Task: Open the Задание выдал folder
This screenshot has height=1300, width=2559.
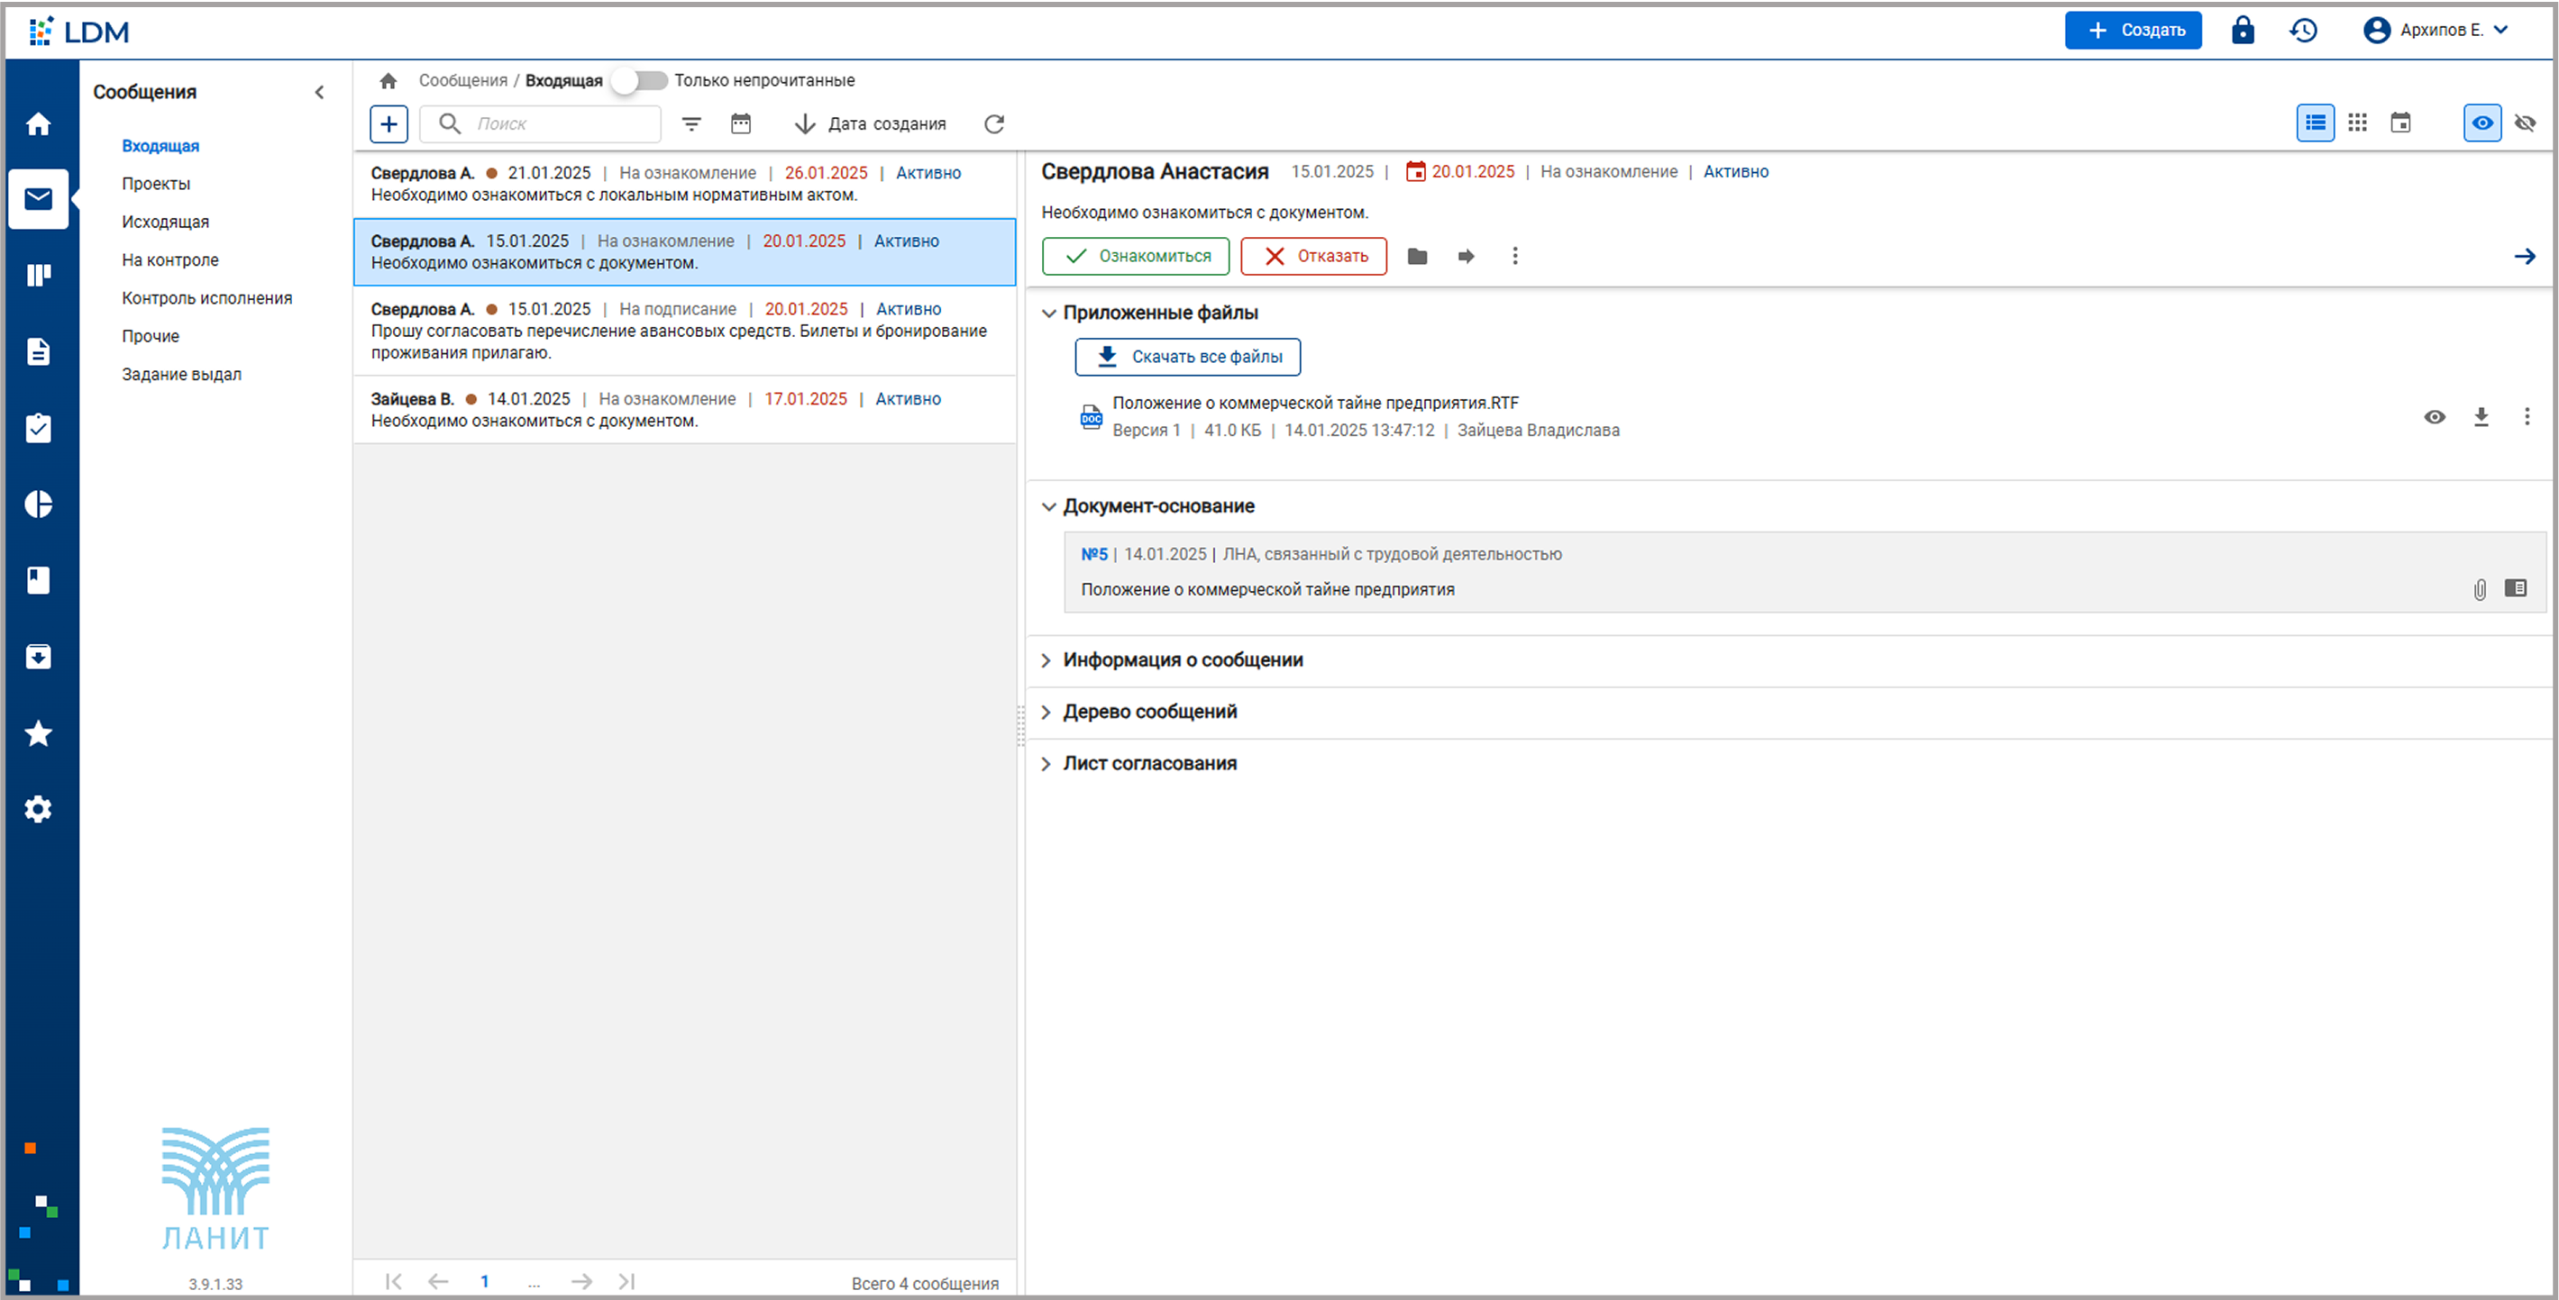Action: pyautogui.click(x=182, y=375)
